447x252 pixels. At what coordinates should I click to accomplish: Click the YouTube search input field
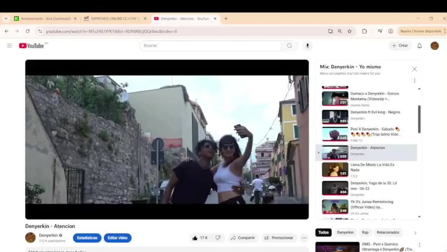point(211,45)
